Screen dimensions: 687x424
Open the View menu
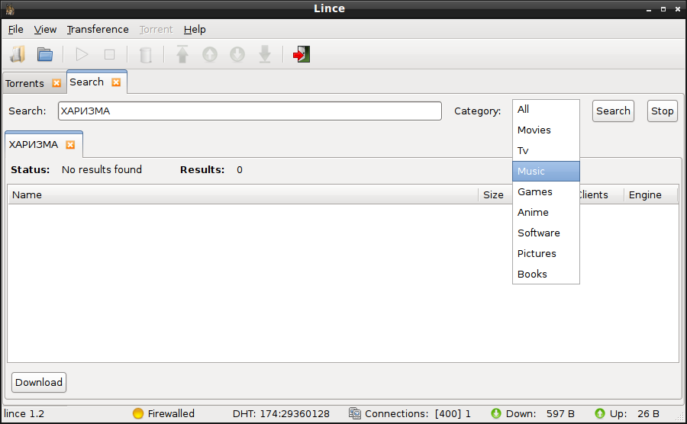coord(45,29)
